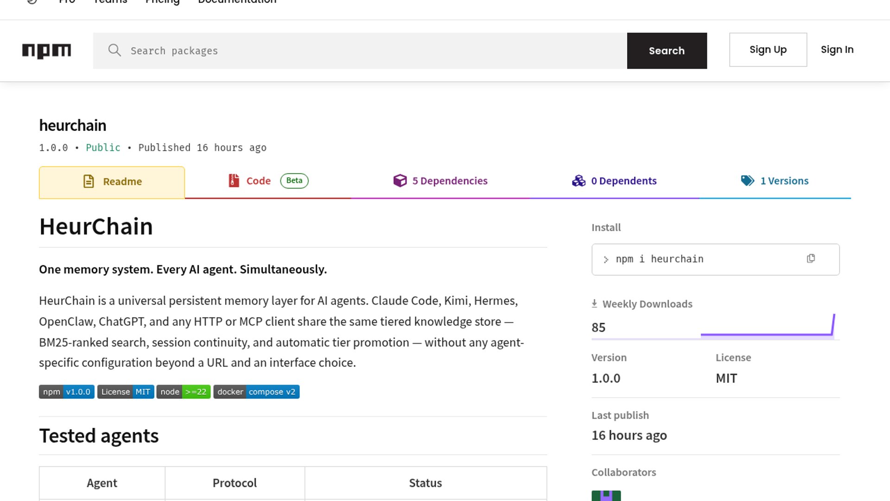Click the Dependents cubes icon

click(x=578, y=180)
